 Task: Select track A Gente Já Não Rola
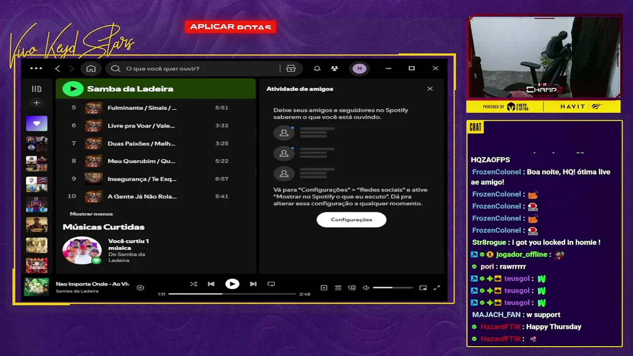pyautogui.click(x=142, y=196)
